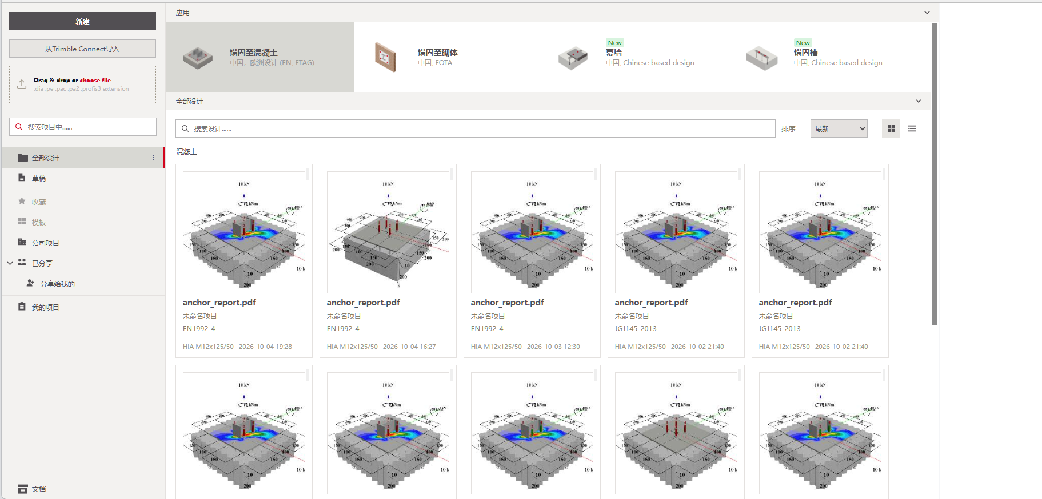Open the 最新 sort dropdown
The height and width of the screenshot is (499, 1042).
839,128
